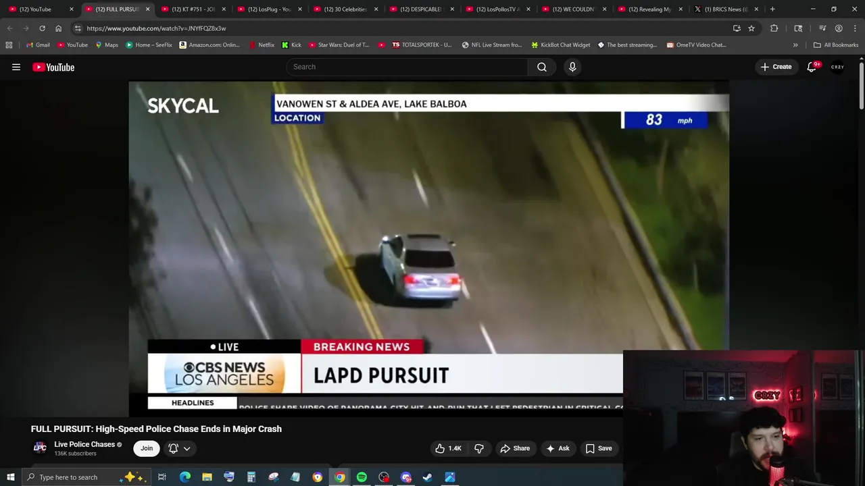Viewport: 865px width, 486px height.
Task: Click the Ask button
Action: click(x=558, y=448)
